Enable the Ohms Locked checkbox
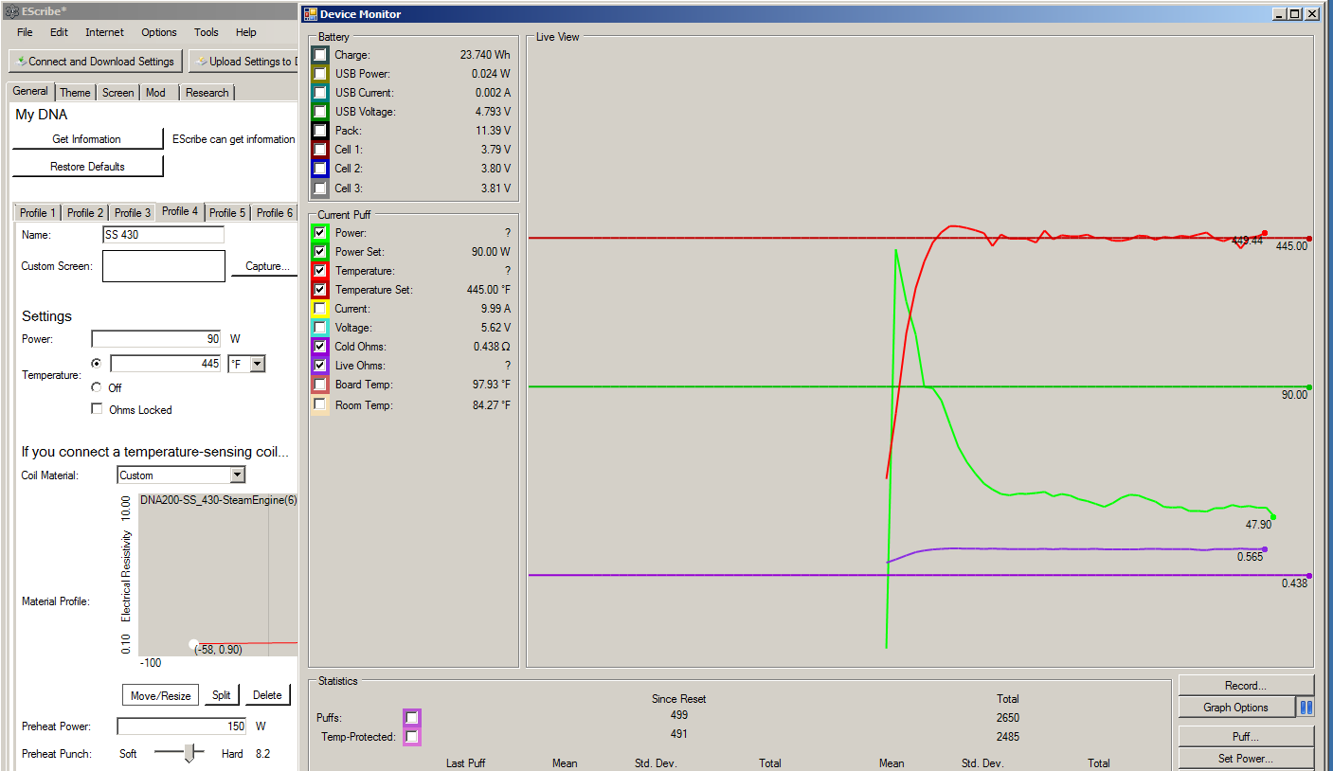Screen dimensions: 1333x771 pyautogui.click(x=97, y=409)
